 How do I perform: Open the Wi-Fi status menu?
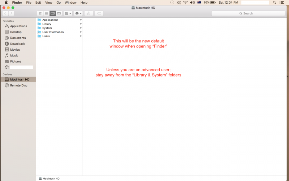coord(185,3)
